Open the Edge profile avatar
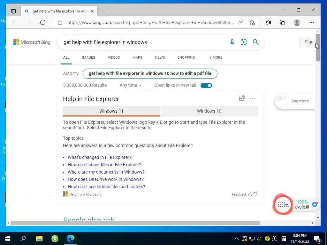This screenshot has width=327, height=245. click(x=297, y=22)
